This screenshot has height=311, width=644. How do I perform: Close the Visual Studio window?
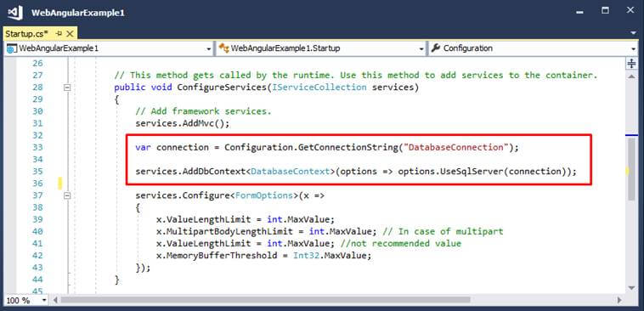630,11
